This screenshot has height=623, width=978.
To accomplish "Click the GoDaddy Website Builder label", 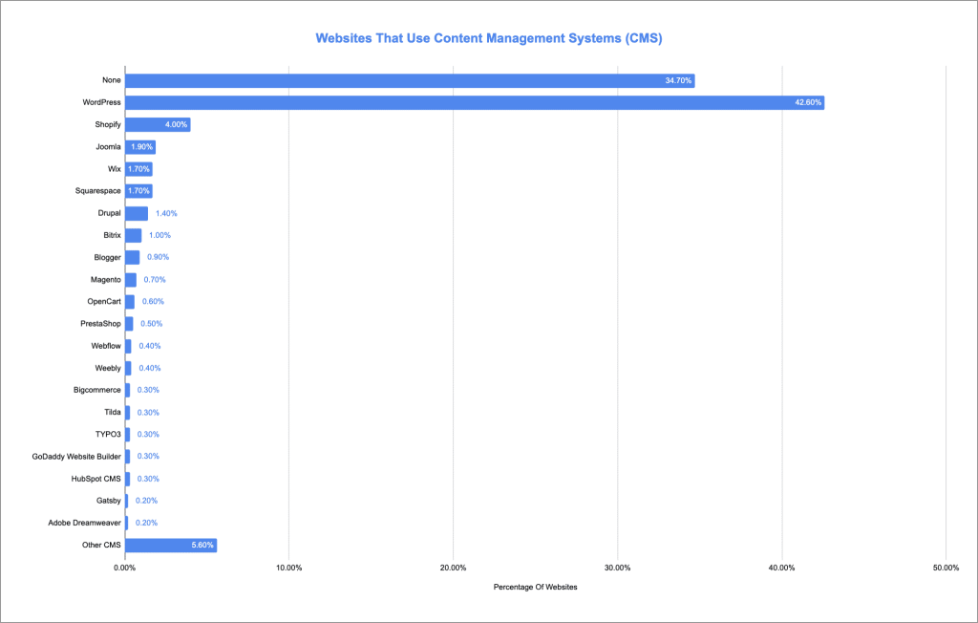I will pyautogui.click(x=76, y=457).
